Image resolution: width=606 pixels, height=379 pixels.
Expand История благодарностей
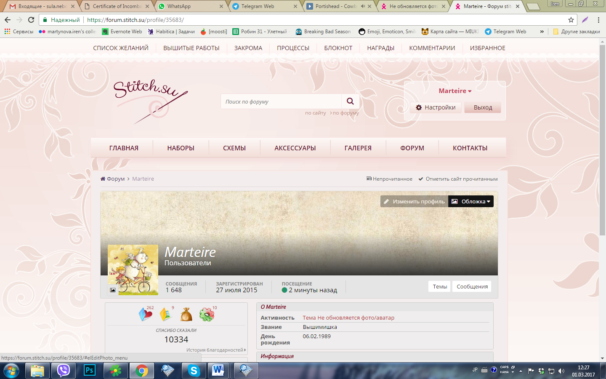coord(216,350)
